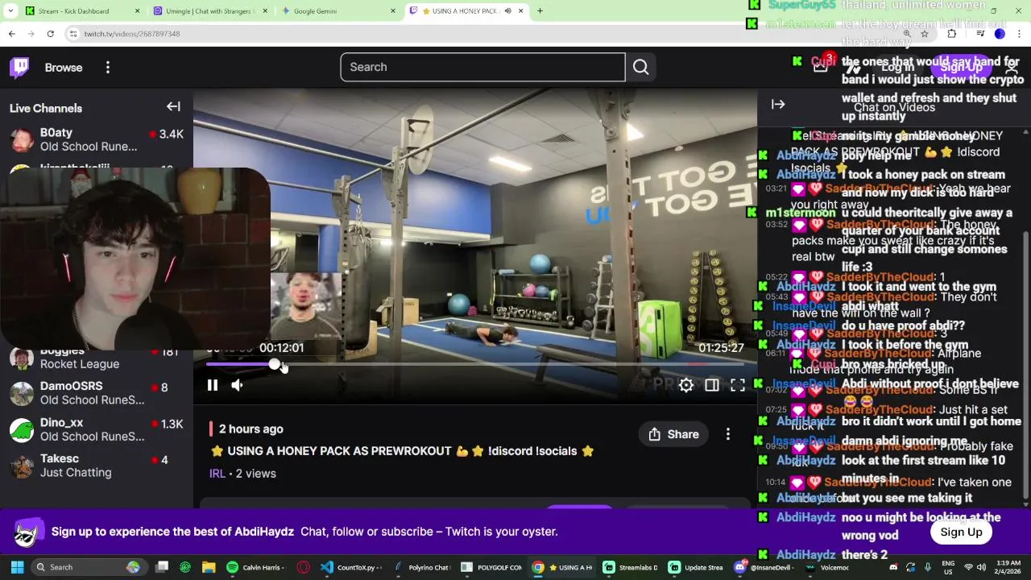Open Discord @InsaneDevil taskbar item
This screenshot has height=580, width=1031.
point(763,567)
